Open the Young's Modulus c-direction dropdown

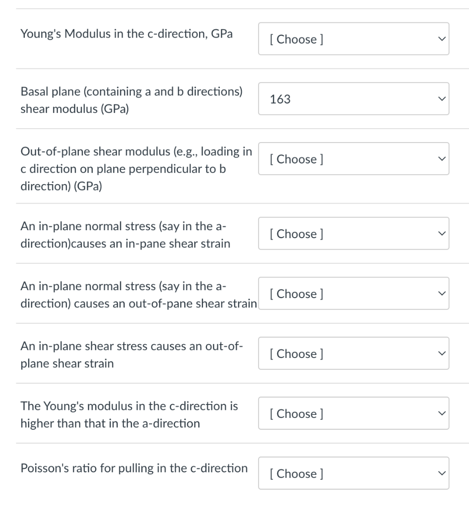point(353,39)
